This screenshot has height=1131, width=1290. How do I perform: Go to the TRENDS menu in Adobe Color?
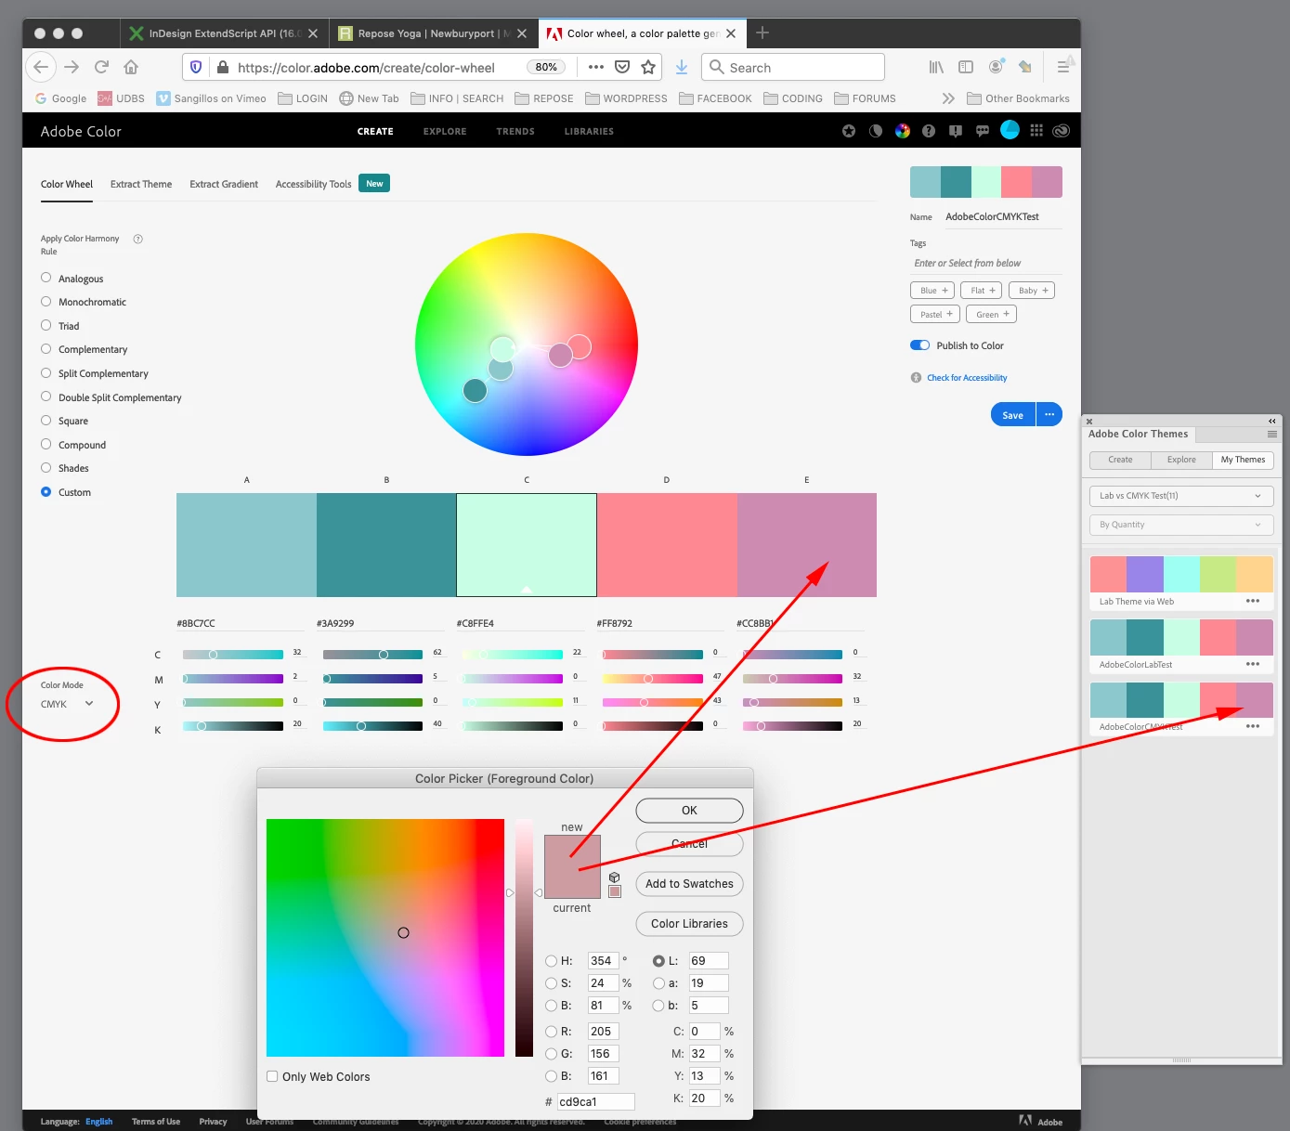[515, 131]
